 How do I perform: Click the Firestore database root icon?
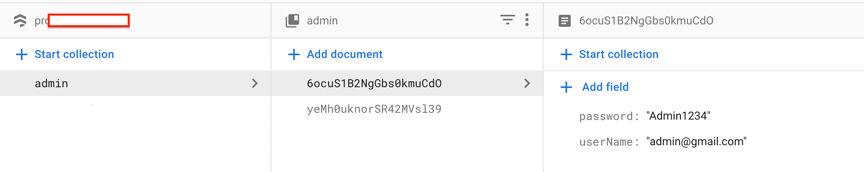pyautogui.click(x=20, y=20)
